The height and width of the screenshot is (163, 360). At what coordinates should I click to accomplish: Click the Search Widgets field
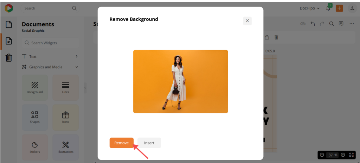click(50, 43)
